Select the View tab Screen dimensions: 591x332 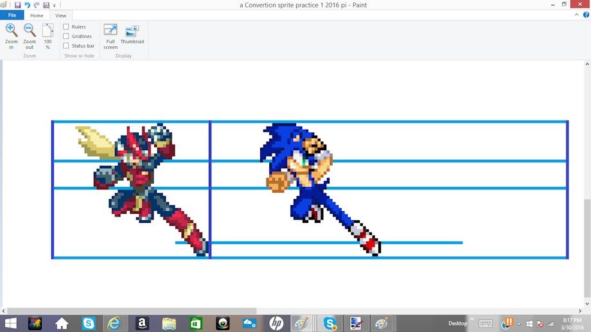click(60, 15)
